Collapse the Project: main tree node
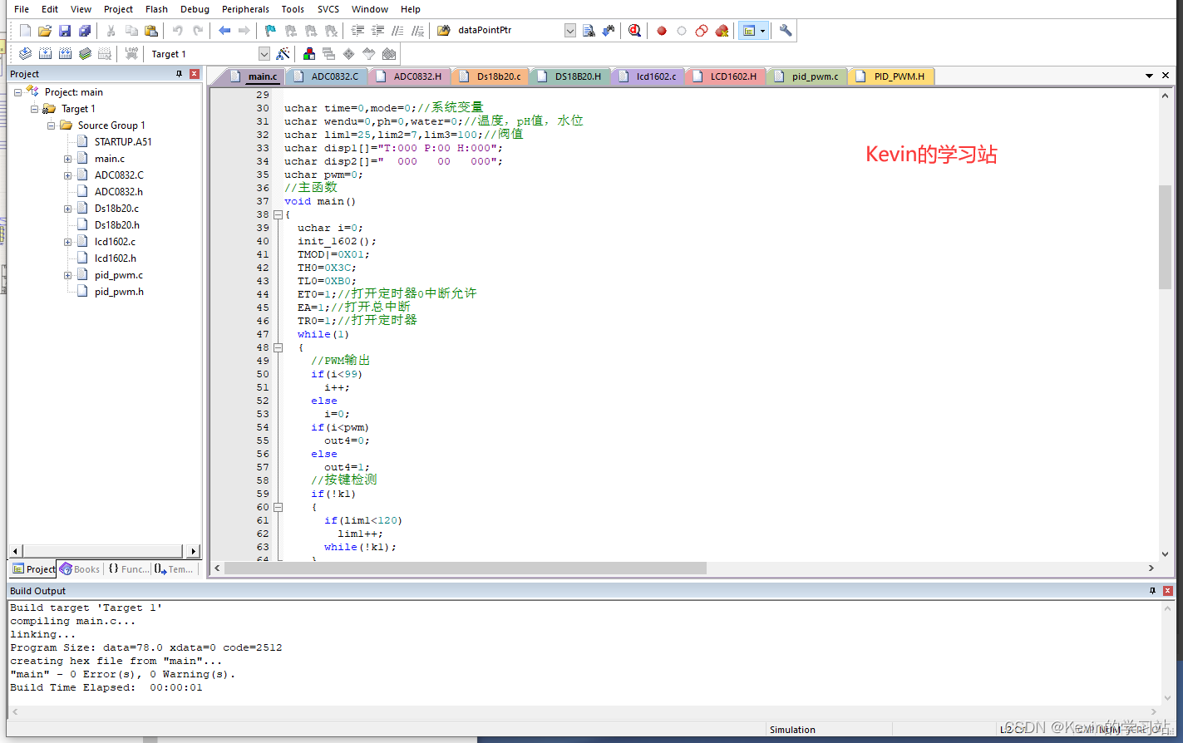Viewport: 1183px width, 743px height. (17, 92)
